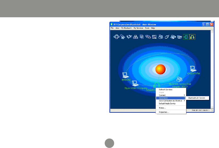This screenshot has height=148, width=219.
Task: Select Bryan Wells' Computer device icon
Action: (135, 83)
